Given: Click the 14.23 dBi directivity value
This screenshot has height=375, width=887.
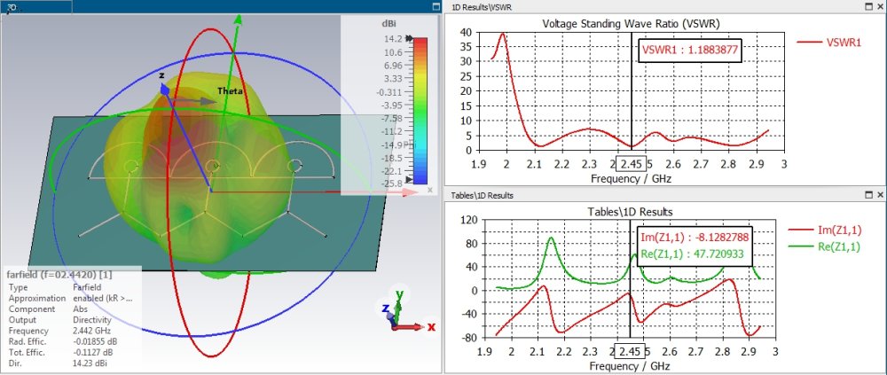Looking at the screenshot, I should (x=90, y=363).
